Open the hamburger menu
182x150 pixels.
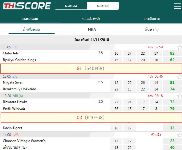click(177, 6)
